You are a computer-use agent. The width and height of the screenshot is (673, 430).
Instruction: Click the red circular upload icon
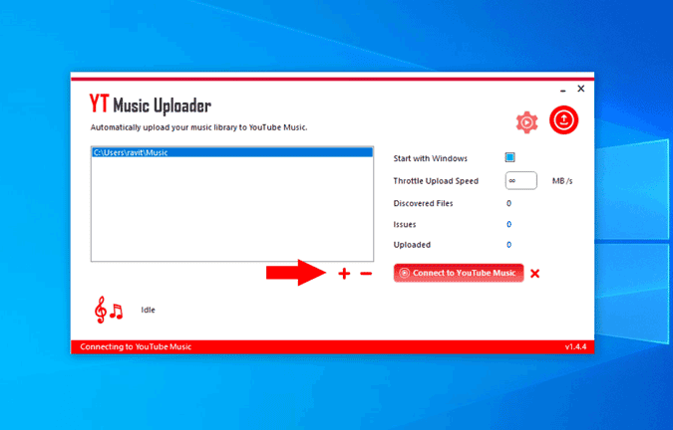(563, 119)
